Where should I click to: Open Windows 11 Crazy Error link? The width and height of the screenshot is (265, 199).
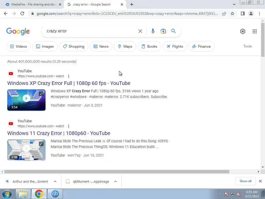[59, 133]
